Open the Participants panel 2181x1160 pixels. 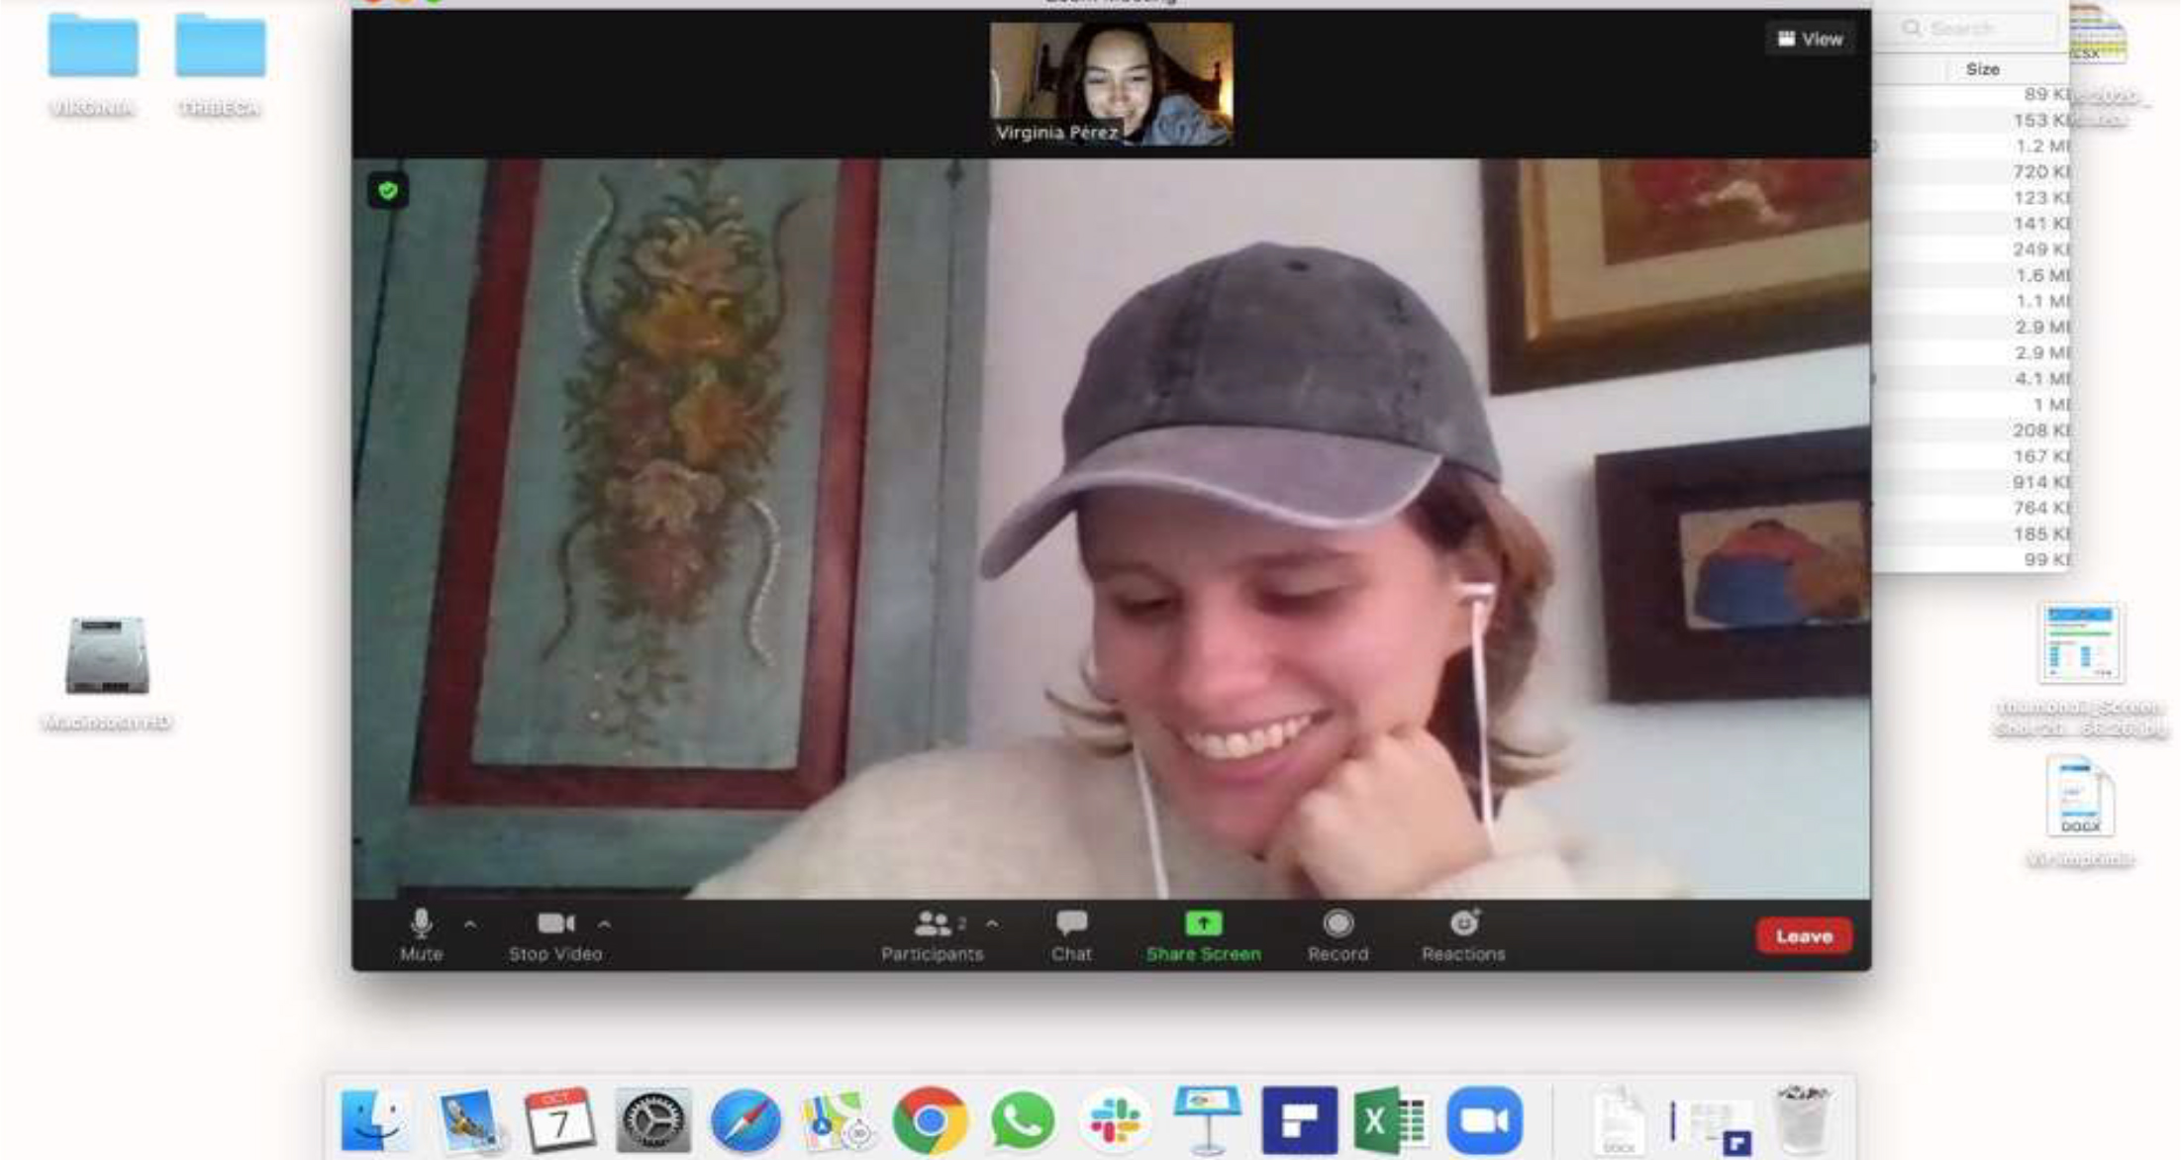[x=932, y=934]
